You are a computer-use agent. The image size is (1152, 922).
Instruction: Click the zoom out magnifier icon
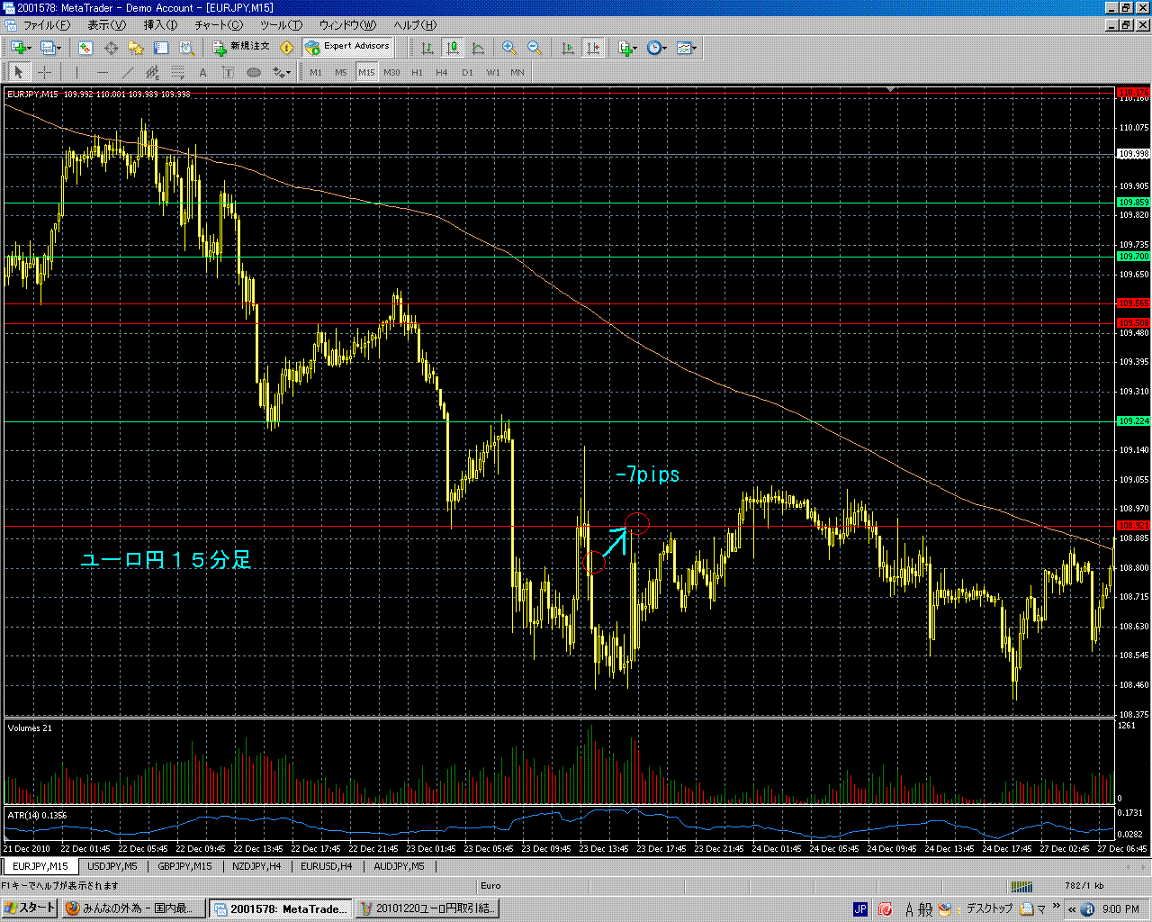pos(534,48)
